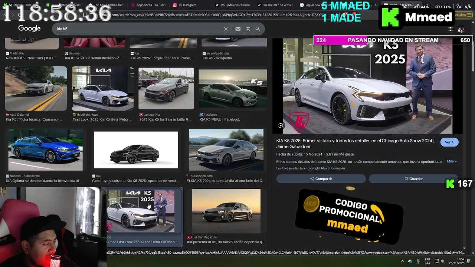Switch to 'Kia rio 2017 en venta' tab

click(275, 5)
